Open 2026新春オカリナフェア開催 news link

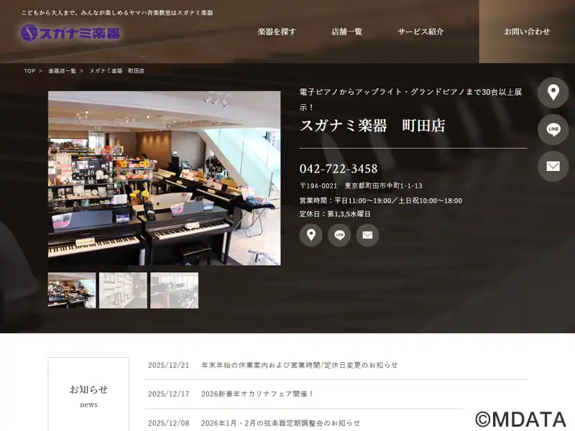pos(257,394)
